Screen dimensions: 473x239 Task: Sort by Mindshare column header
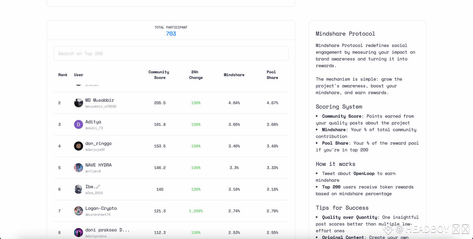(234, 75)
